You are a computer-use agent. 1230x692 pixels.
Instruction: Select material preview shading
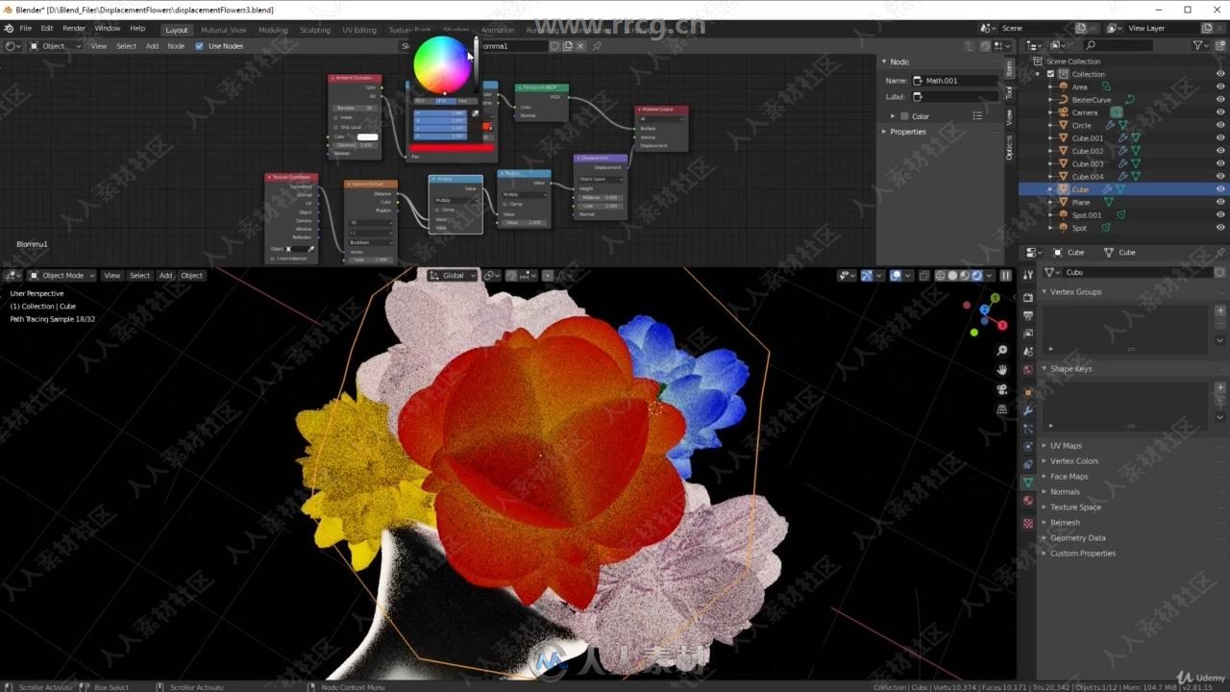(965, 276)
